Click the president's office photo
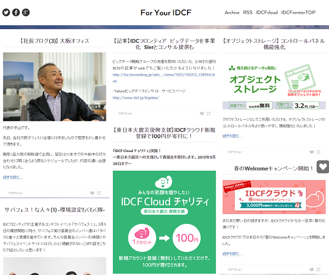Screen dimensions: 329x275 tap(54, 87)
